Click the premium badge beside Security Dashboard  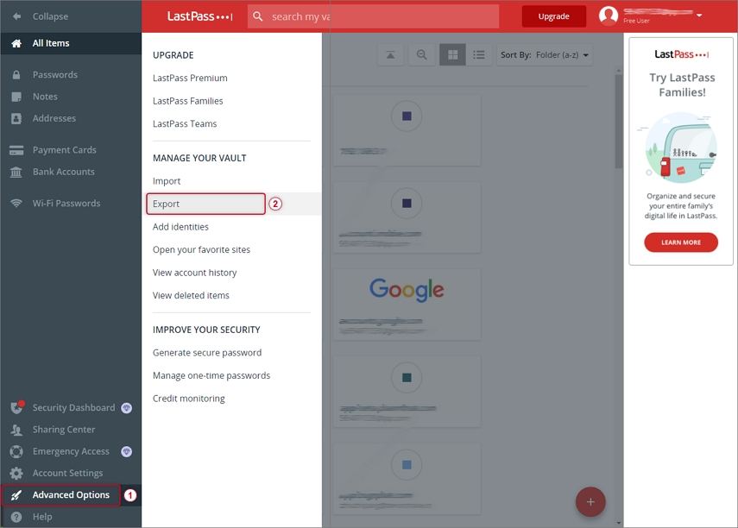pyautogui.click(x=126, y=408)
